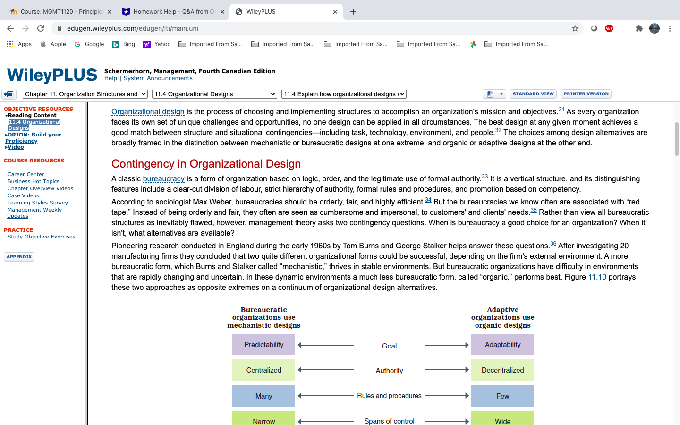Open Chrome profile avatar
Screen dimensions: 680x425
(654, 28)
